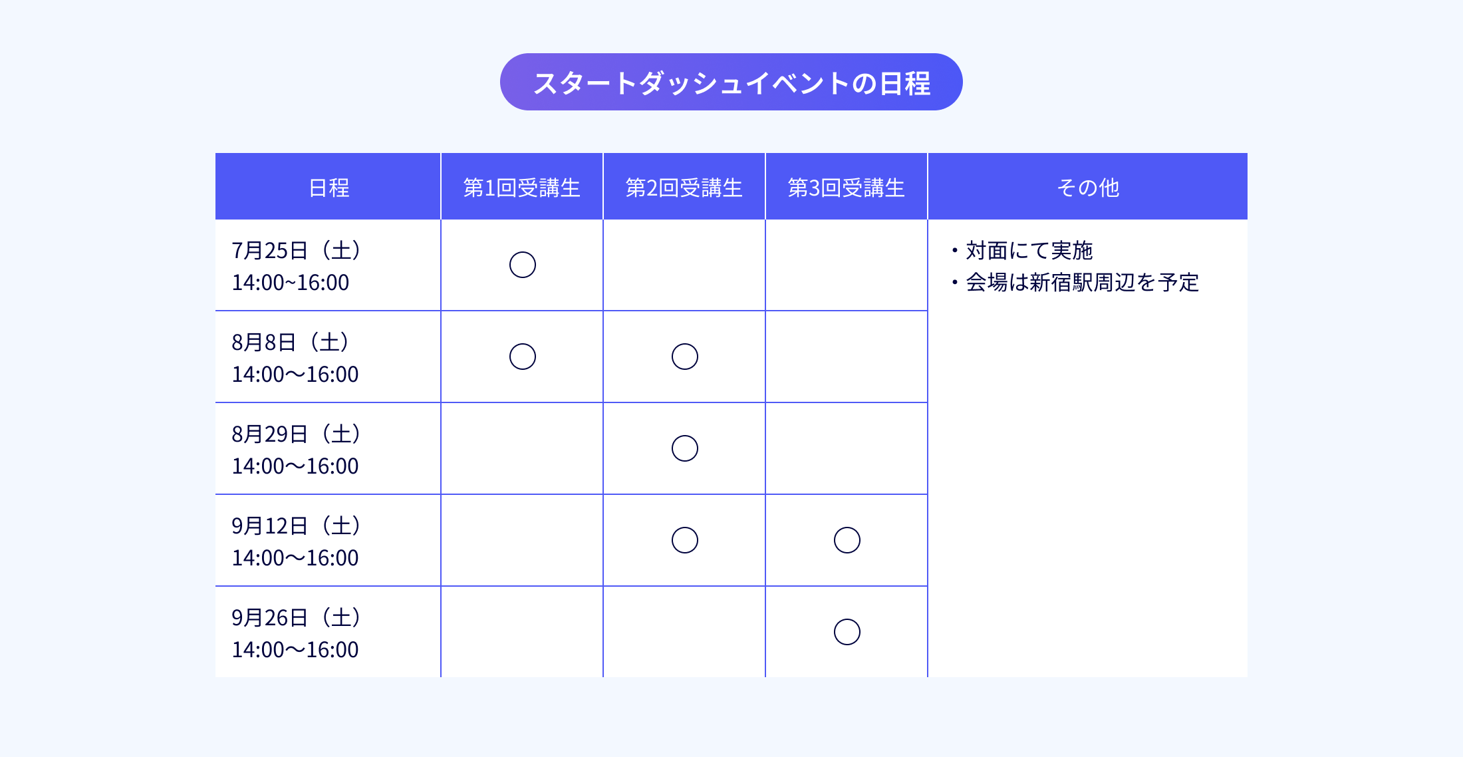
Task: Select the 8月29日（土）date cell
Action: (328, 449)
